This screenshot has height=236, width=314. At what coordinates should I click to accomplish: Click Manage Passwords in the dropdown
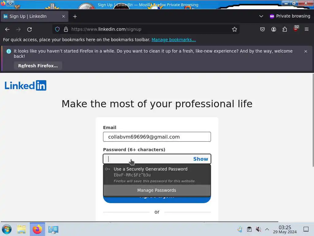(157, 190)
